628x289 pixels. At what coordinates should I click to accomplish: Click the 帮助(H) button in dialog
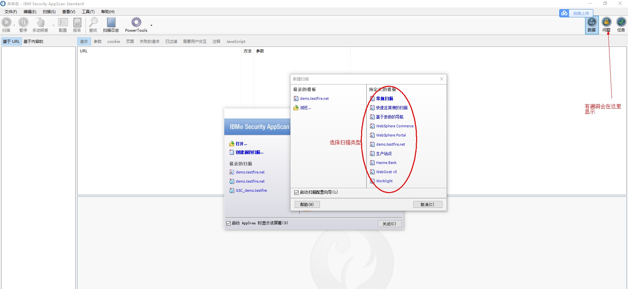(x=307, y=205)
